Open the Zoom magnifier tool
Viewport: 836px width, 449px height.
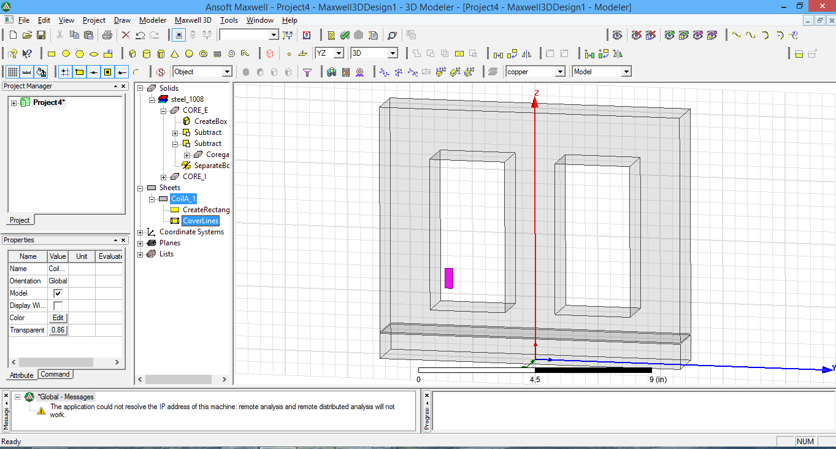(392, 35)
